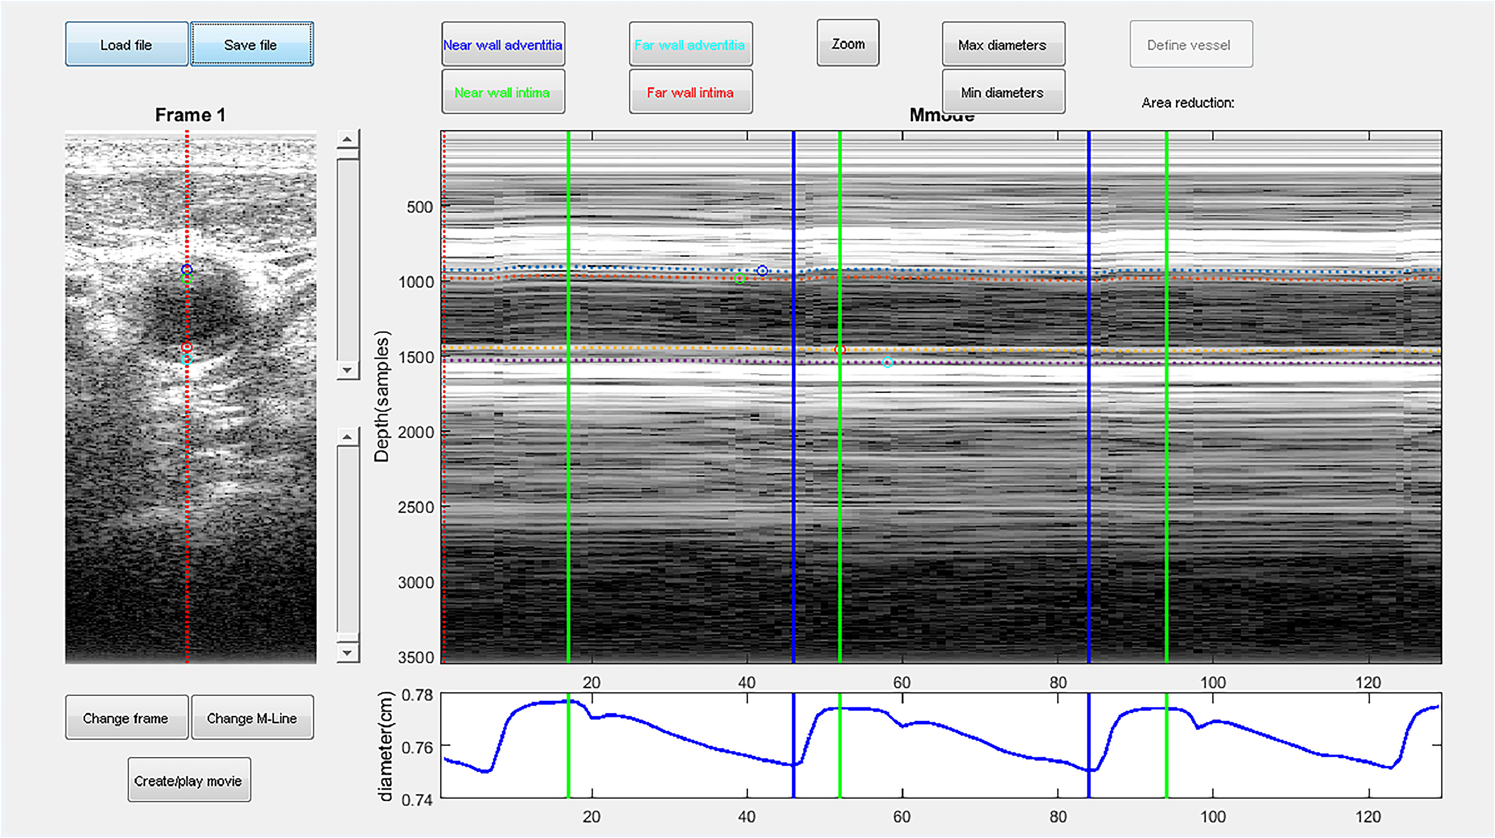Click the Change M-Line button
1495x838 pixels.
(x=252, y=718)
